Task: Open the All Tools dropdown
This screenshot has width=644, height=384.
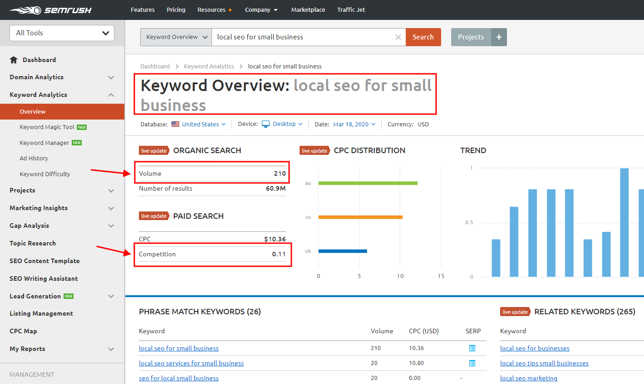Action: [62, 33]
